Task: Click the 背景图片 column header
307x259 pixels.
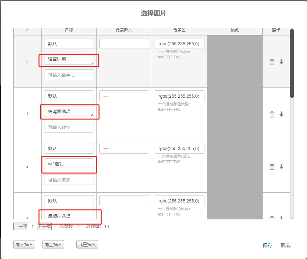Action: pos(124,30)
